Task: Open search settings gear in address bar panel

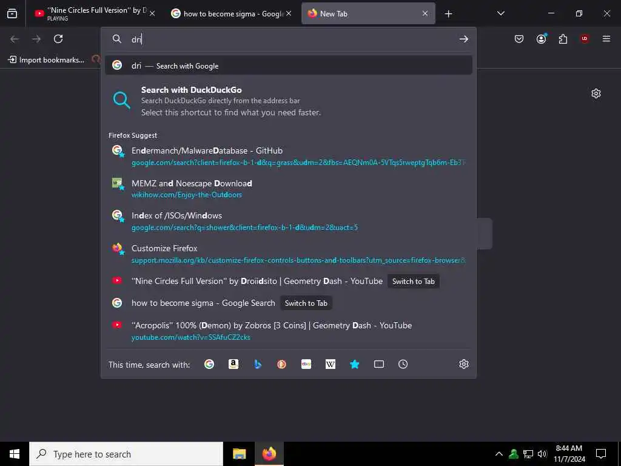Action: [x=464, y=364]
